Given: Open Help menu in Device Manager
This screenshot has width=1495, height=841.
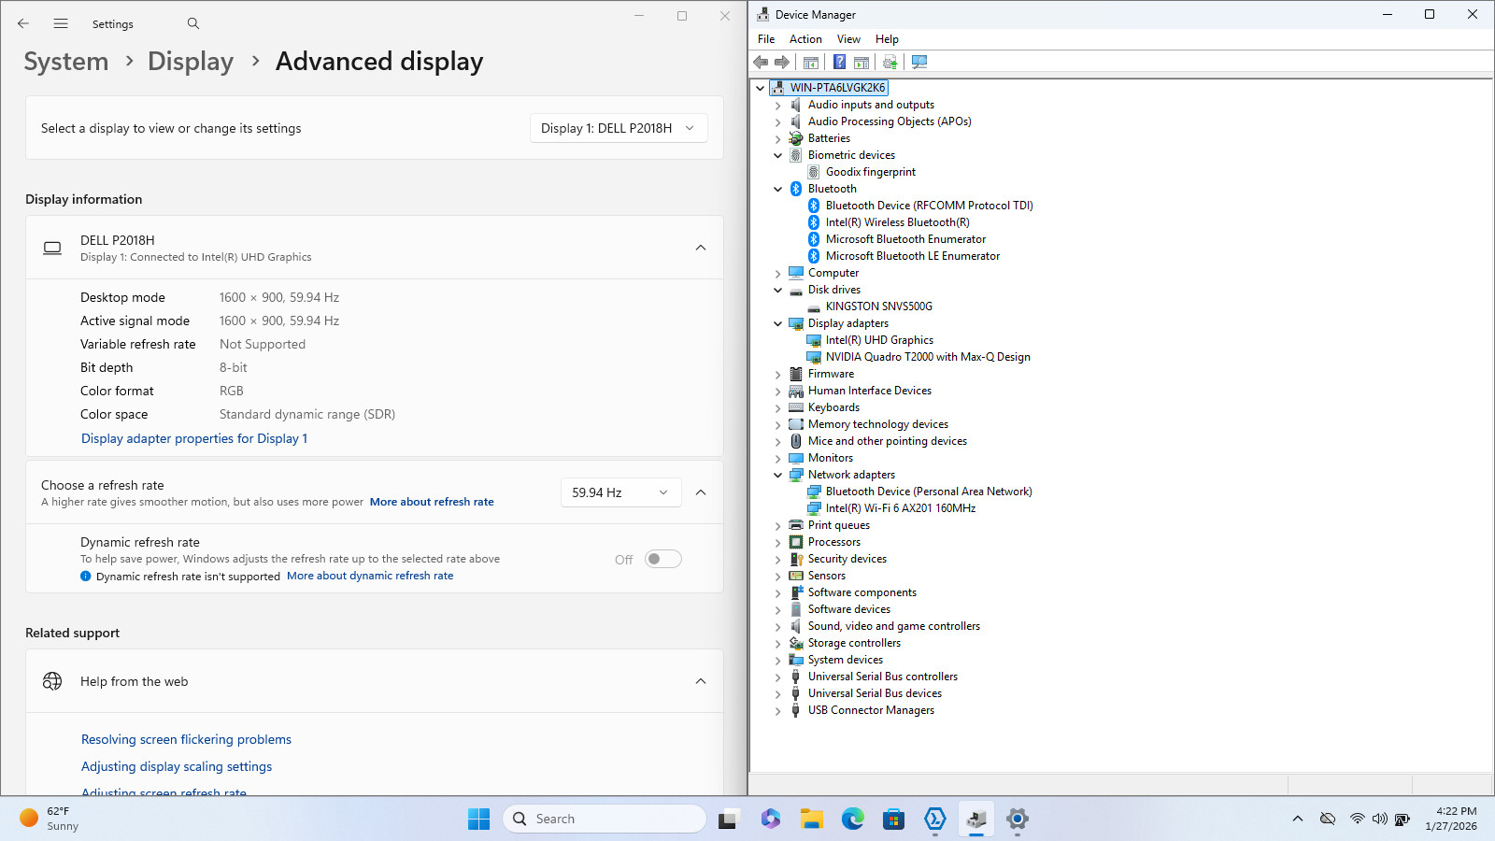Looking at the screenshot, I should pos(887,39).
